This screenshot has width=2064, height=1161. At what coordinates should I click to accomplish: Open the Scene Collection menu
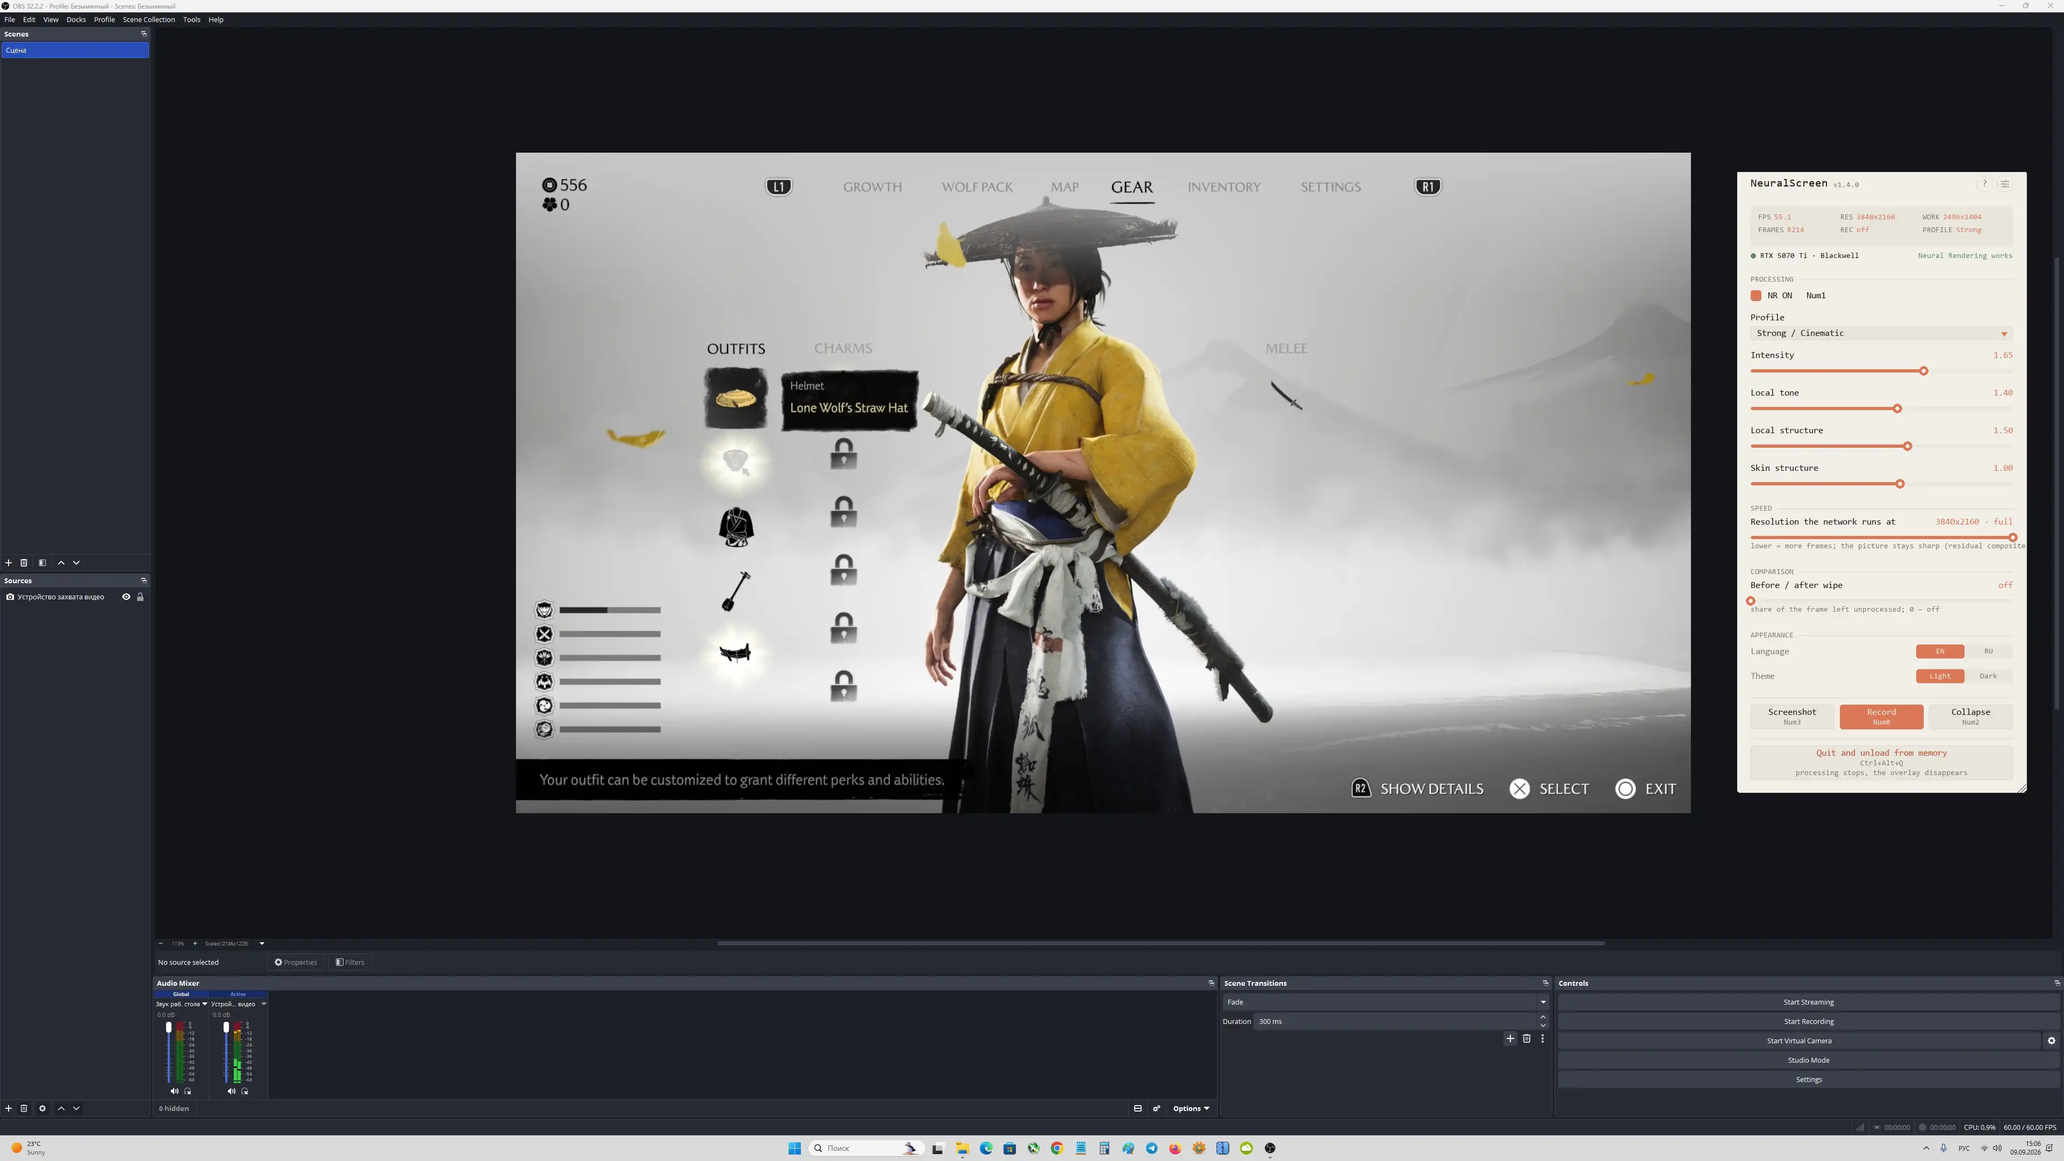click(x=148, y=19)
